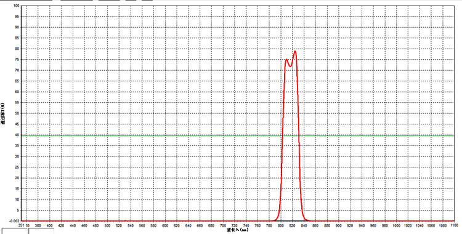This screenshot has width=462, height=234.
Task: Click the highest red peak near 825 nm
Action: [294, 52]
